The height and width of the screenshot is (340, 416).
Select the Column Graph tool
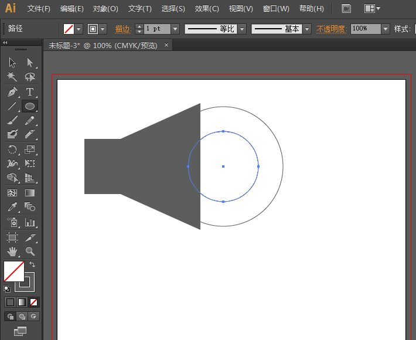click(x=30, y=222)
